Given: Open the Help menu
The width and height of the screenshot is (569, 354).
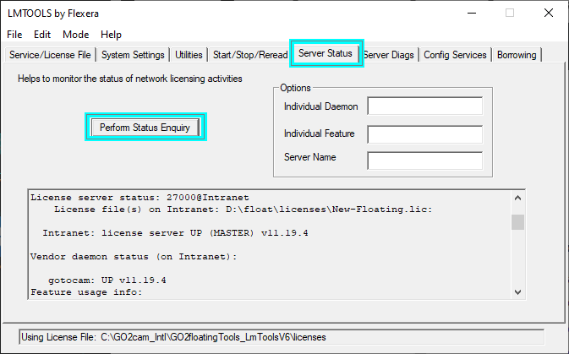Looking at the screenshot, I should [111, 35].
